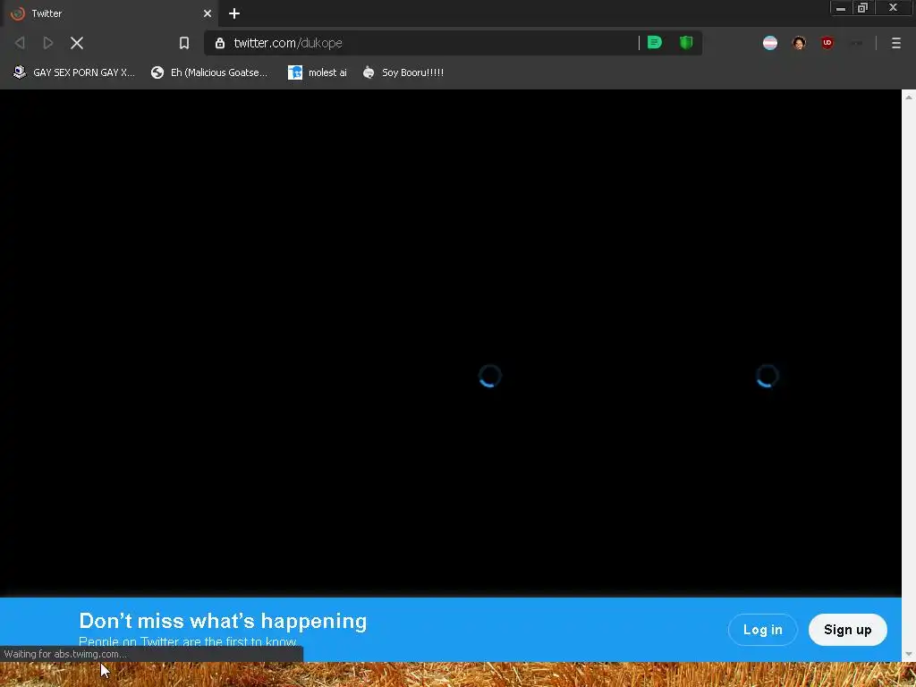
Task: Click 'Don't miss what's happening' heading
Action: coord(223,621)
